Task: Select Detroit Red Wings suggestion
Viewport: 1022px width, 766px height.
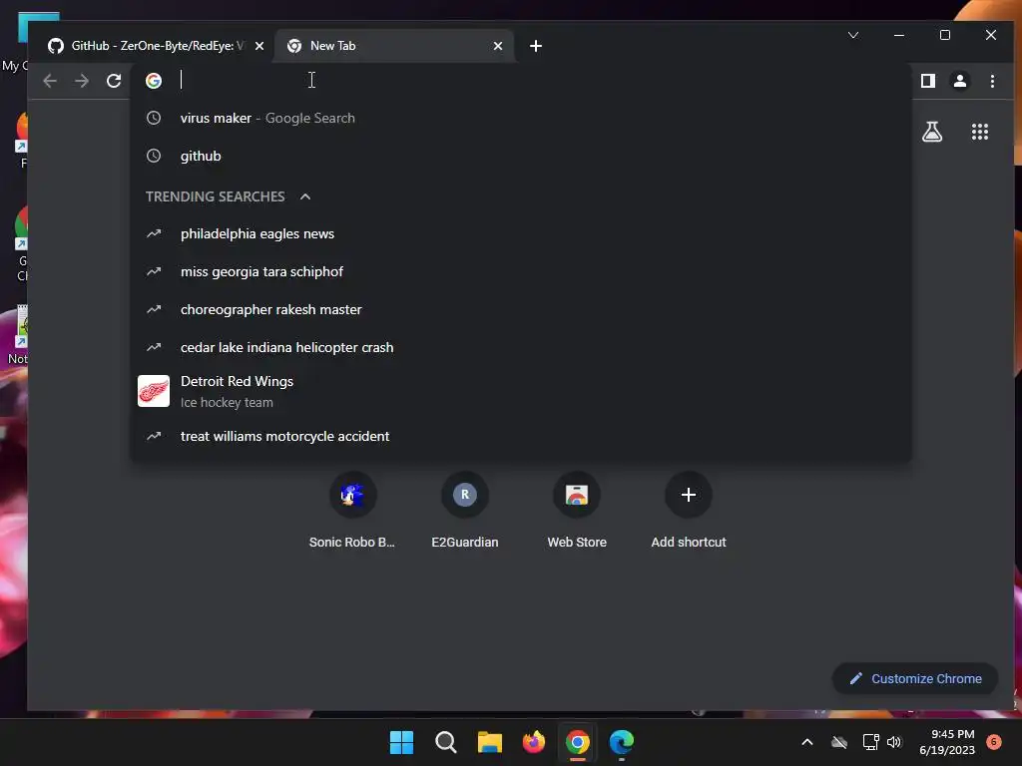Action: coord(520,391)
